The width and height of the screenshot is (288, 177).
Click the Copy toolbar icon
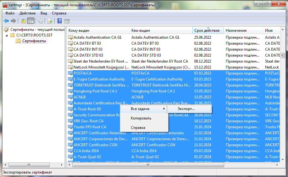(40, 21)
